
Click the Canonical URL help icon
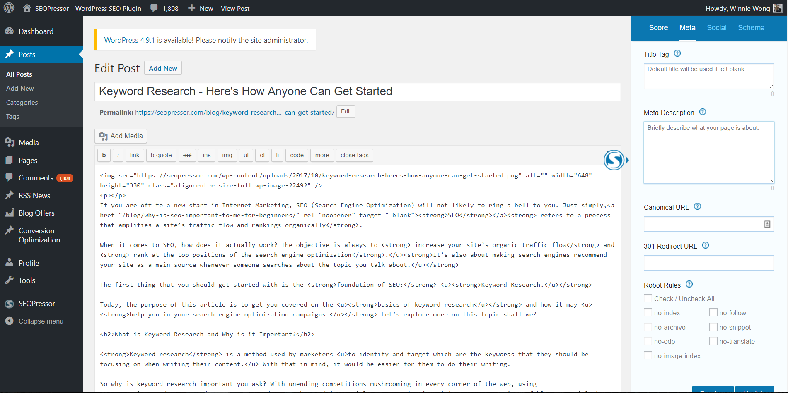click(x=698, y=206)
